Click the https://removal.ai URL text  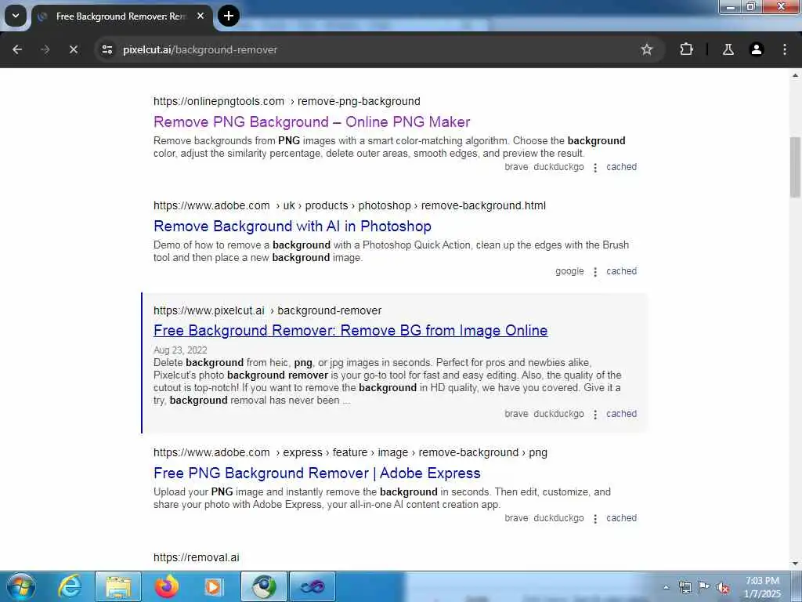pos(197,557)
